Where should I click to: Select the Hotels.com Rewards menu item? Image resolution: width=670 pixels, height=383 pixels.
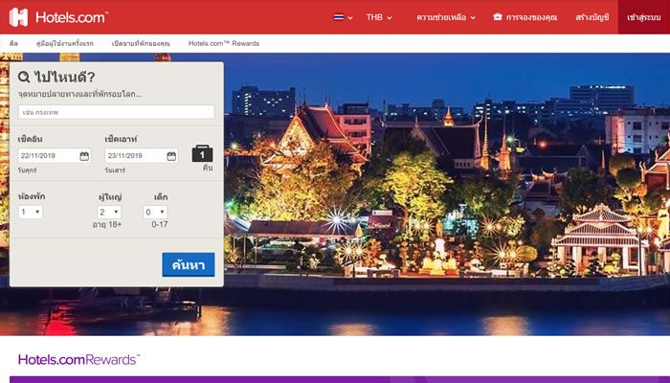223,43
